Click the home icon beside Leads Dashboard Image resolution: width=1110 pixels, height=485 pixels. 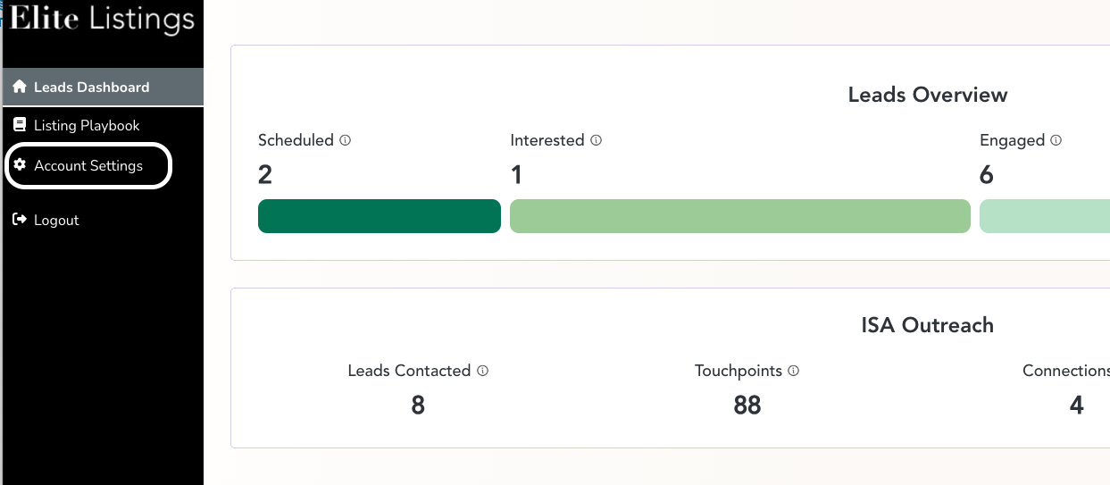pyautogui.click(x=20, y=88)
